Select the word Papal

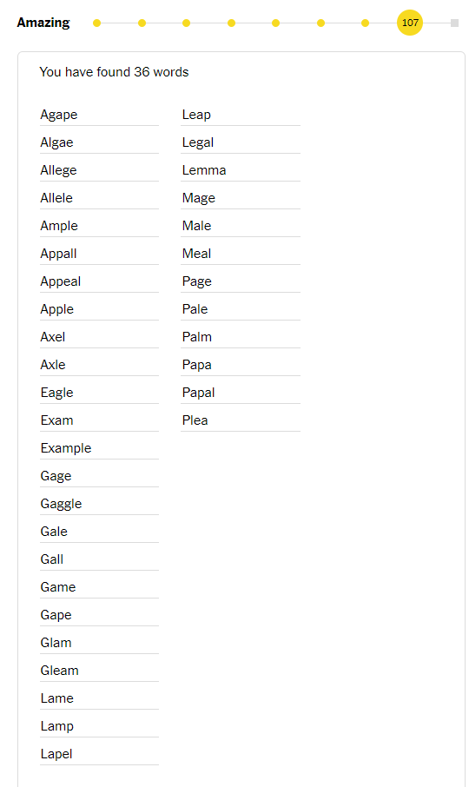click(198, 393)
